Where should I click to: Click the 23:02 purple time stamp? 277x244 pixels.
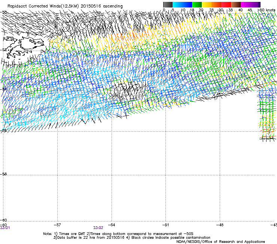pyautogui.click(x=98, y=228)
